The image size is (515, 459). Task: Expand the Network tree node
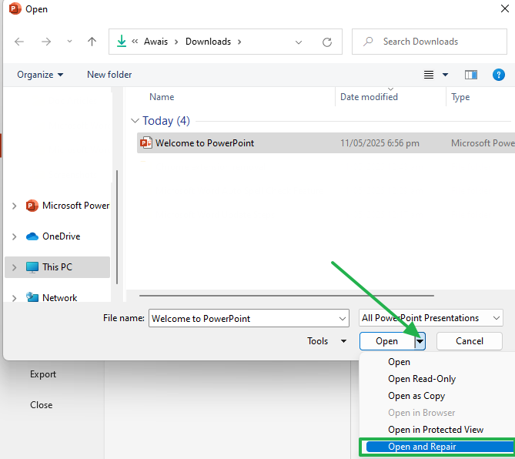click(x=14, y=298)
